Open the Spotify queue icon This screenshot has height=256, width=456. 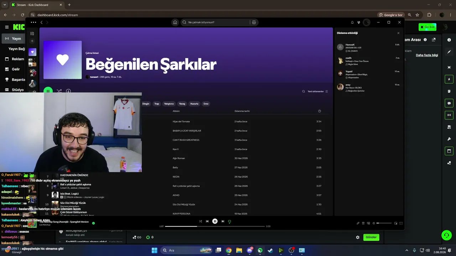[363, 223]
